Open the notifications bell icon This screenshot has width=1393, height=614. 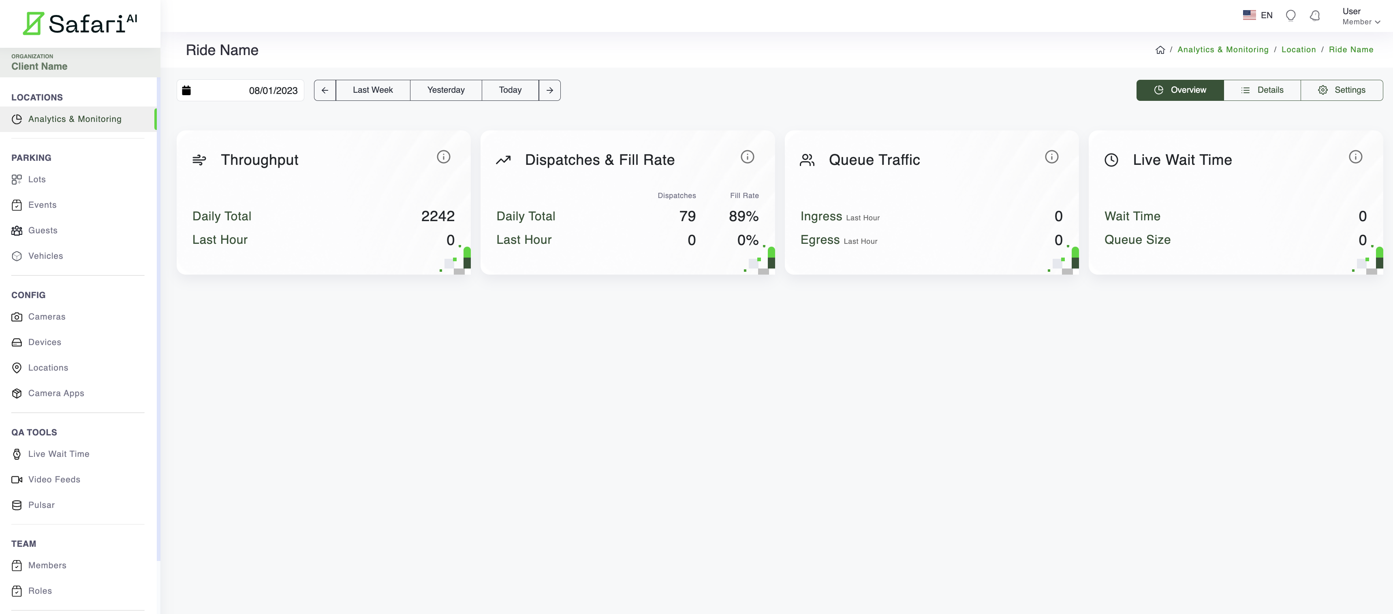coord(1314,16)
